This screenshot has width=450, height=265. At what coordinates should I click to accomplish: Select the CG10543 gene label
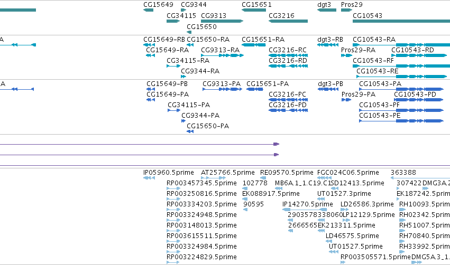368,15
